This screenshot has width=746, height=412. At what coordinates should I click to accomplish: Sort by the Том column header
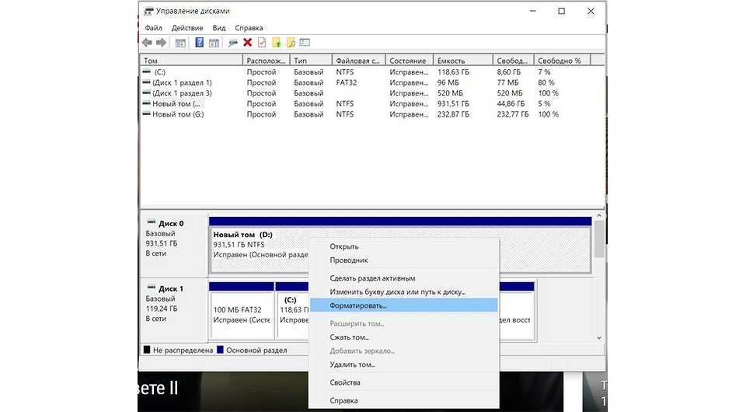191,61
